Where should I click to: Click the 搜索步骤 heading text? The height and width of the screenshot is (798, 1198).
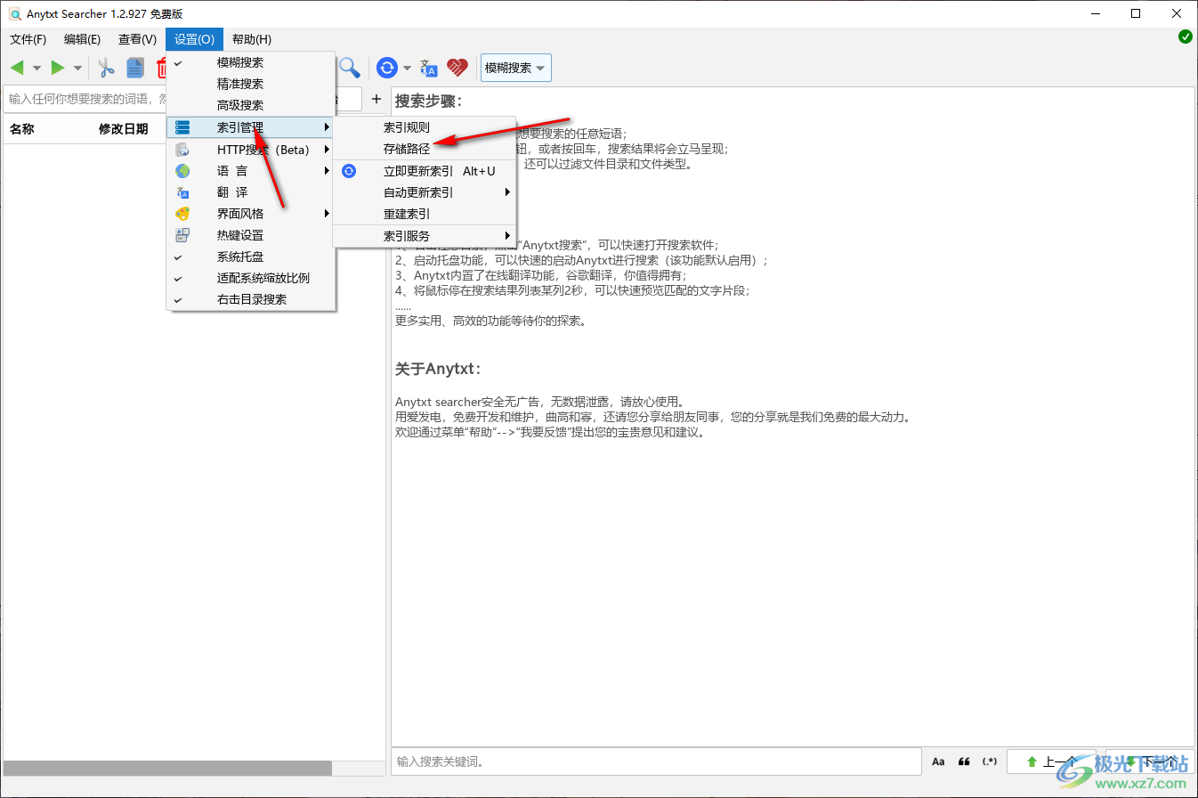click(x=429, y=101)
